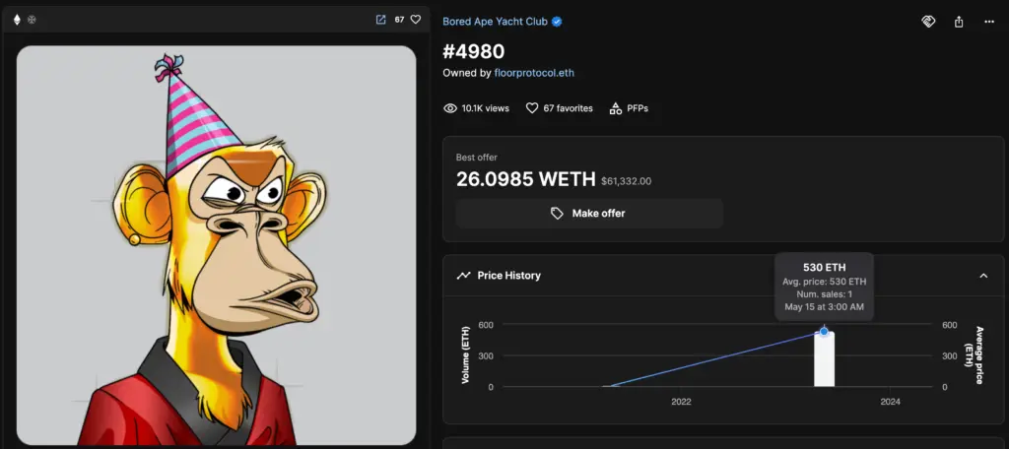
Task: Click the 26.0985 WETH best offer amount
Action: 526,179
